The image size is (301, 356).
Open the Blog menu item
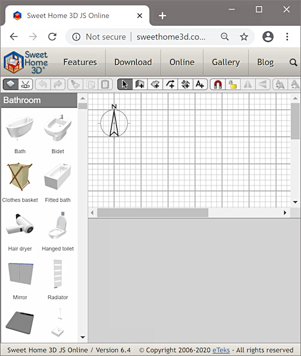point(266,62)
